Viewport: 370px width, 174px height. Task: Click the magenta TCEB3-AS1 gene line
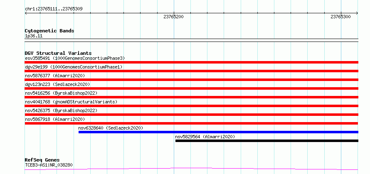tap(191, 169)
